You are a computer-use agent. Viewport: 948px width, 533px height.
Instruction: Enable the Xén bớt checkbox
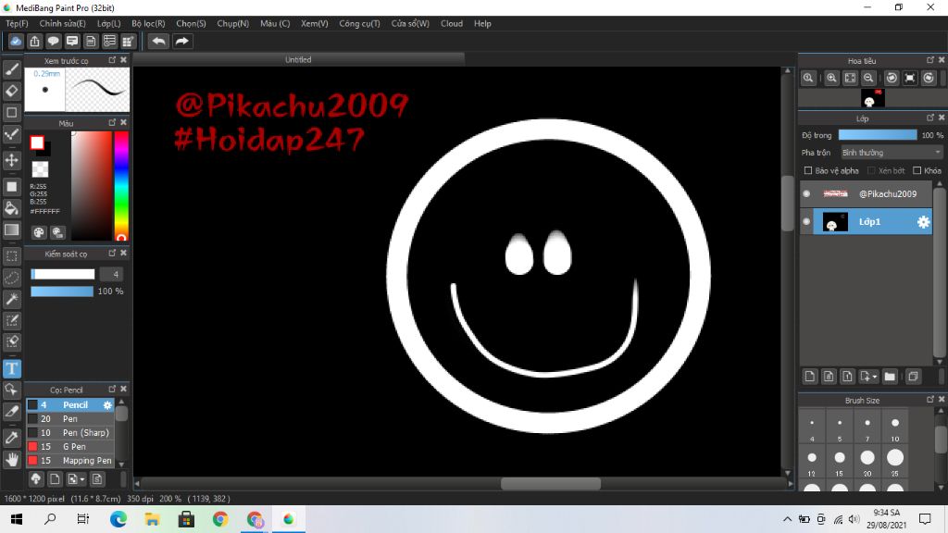(871, 170)
